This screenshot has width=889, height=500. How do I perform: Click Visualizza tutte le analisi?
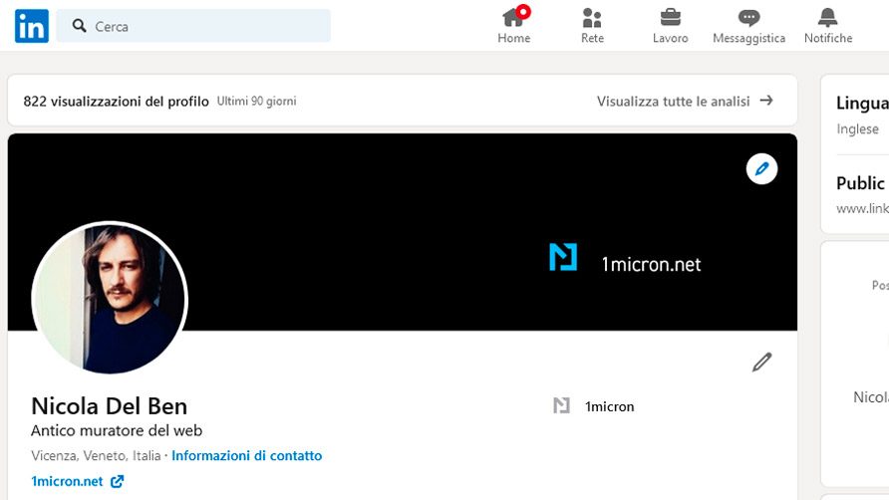673,102
